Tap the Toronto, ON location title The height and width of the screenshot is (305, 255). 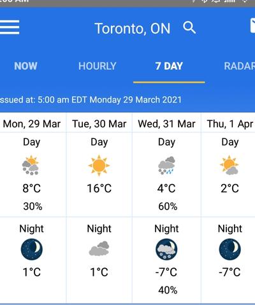[x=133, y=29]
